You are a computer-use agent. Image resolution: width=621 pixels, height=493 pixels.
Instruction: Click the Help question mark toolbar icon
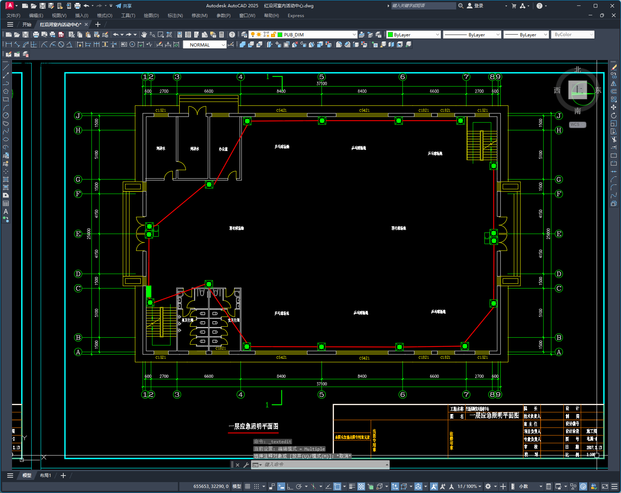pyautogui.click(x=232, y=35)
